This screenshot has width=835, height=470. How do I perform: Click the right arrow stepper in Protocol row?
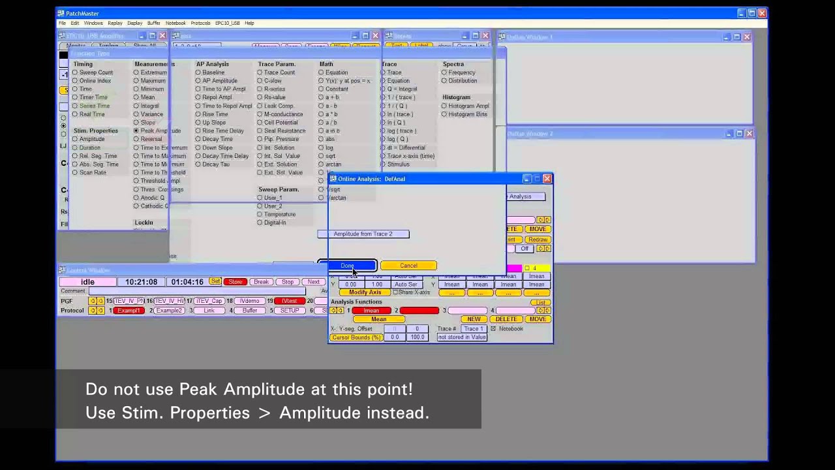(100, 311)
